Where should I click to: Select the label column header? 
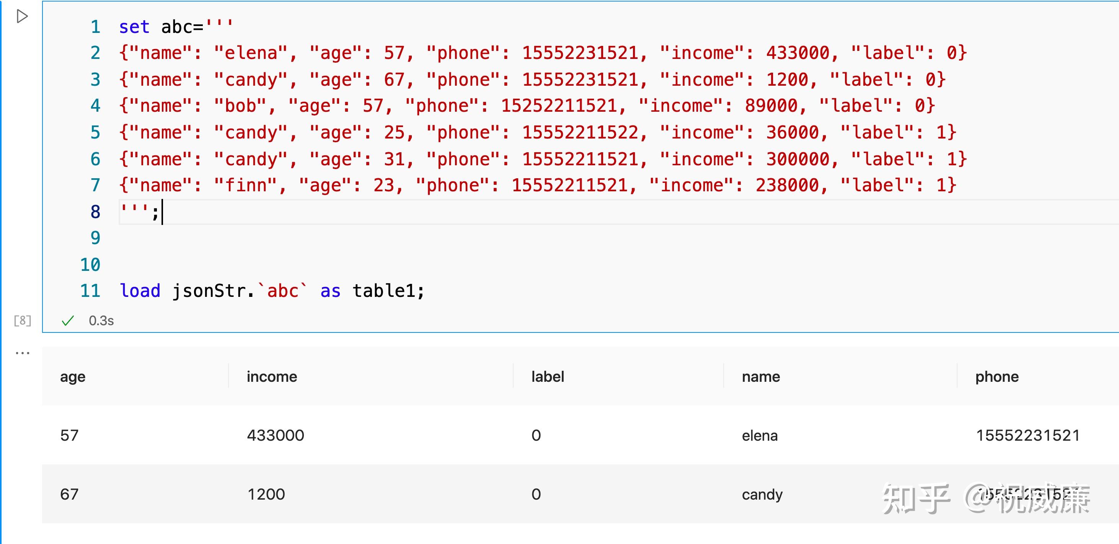[x=547, y=376]
